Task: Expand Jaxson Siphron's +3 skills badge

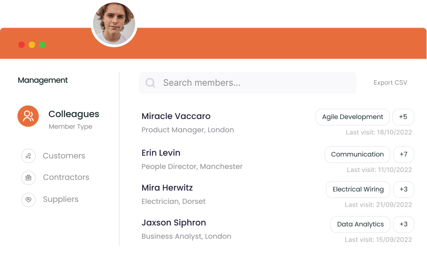Action: pos(403,224)
